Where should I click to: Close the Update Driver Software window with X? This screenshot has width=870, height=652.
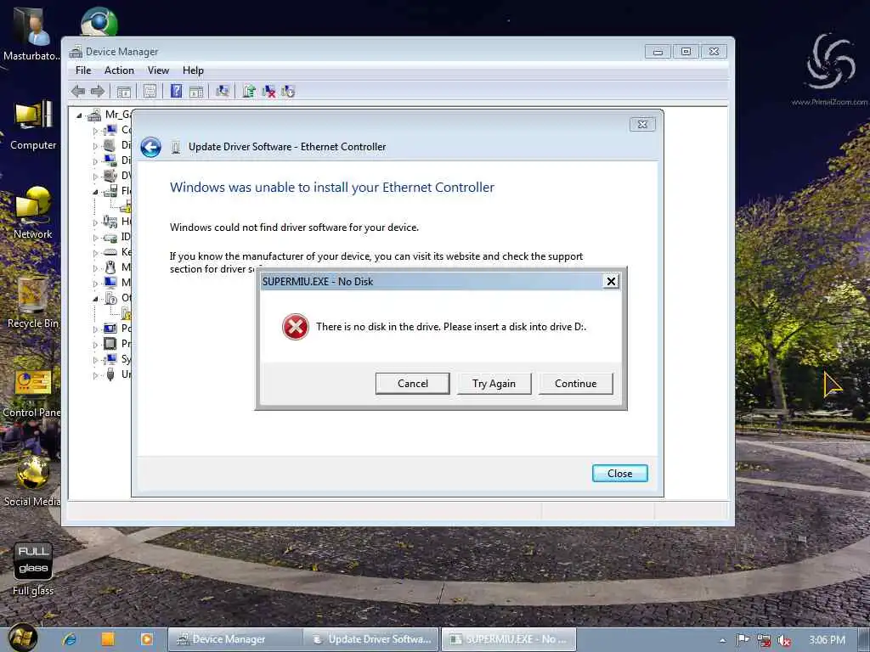(642, 124)
